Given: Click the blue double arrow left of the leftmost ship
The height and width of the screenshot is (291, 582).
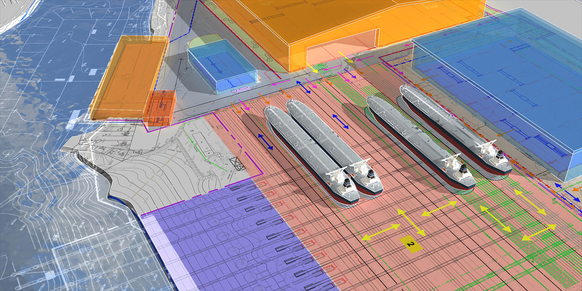Looking at the screenshot, I should pyautogui.click(x=265, y=142).
